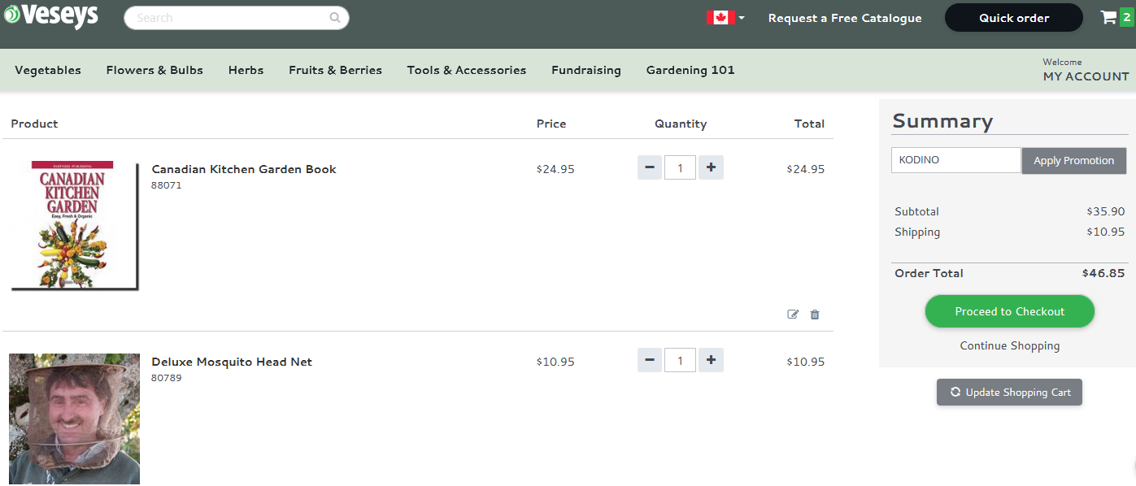
Task: Open My Account
Action: coord(1086,76)
